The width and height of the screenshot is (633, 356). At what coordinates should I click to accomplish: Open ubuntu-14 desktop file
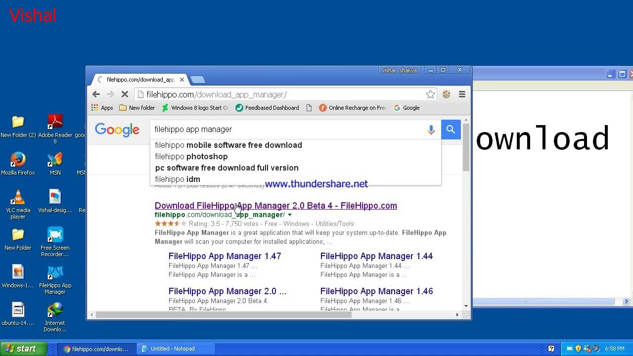point(18,314)
